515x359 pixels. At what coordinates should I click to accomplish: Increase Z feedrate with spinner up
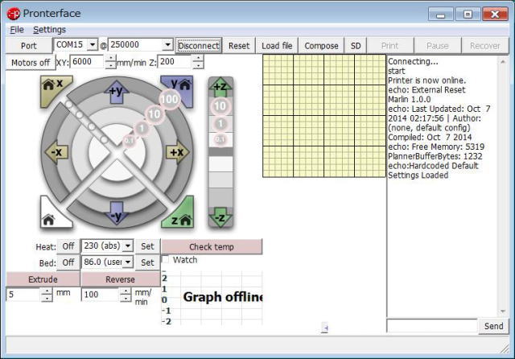[198, 59]
